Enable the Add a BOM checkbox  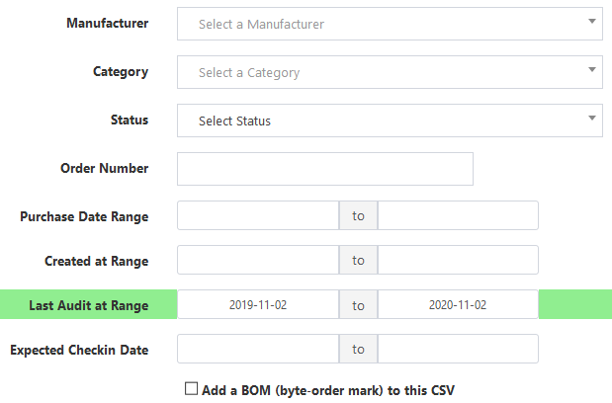pos(191,388)
